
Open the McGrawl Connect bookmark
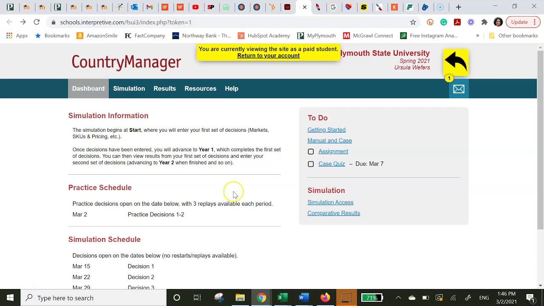click(x=368, y=36)
